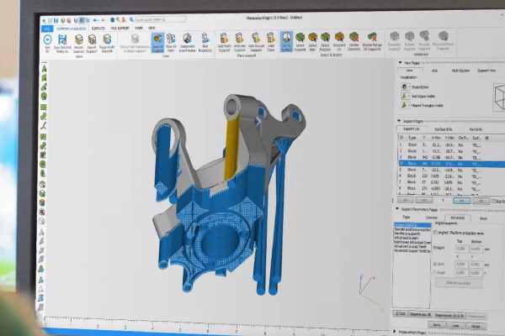Click the Exit SG icon

tap(47, 38)
